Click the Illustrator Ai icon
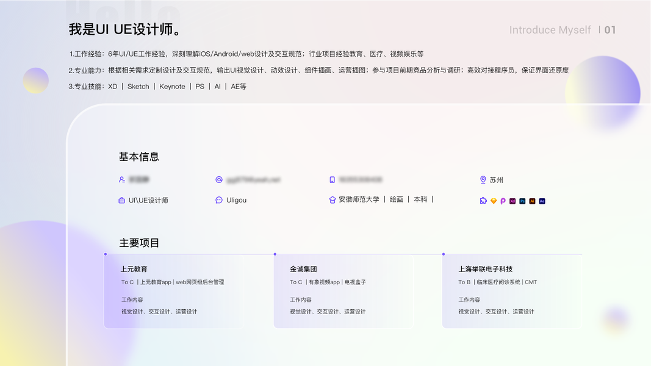 (x=532, y=201)
